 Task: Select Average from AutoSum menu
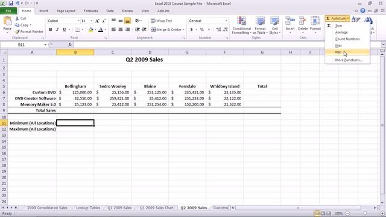pyautogui.click(x=347, y=32)
